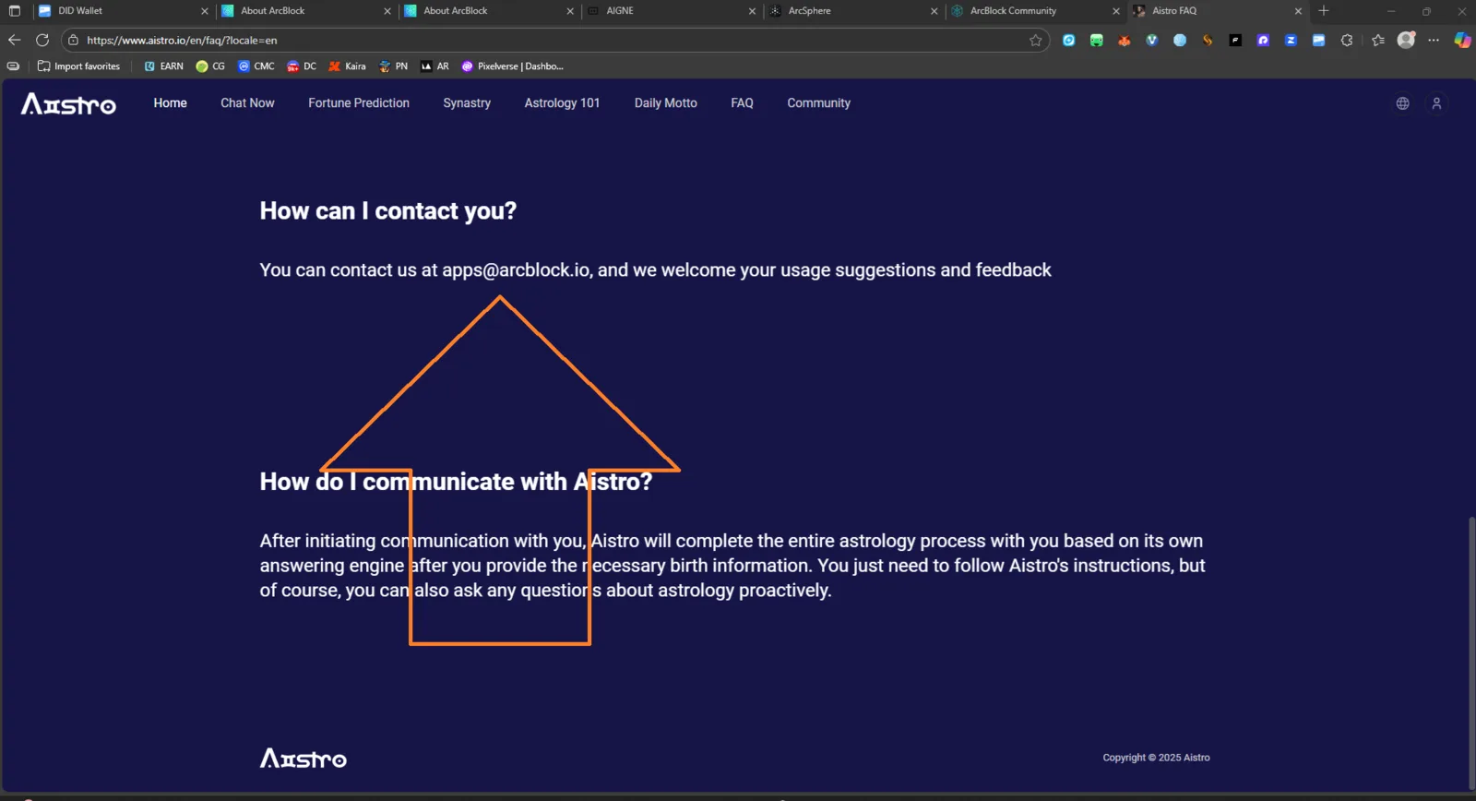Launch Copilot from the toolbar

[1462, 40]
